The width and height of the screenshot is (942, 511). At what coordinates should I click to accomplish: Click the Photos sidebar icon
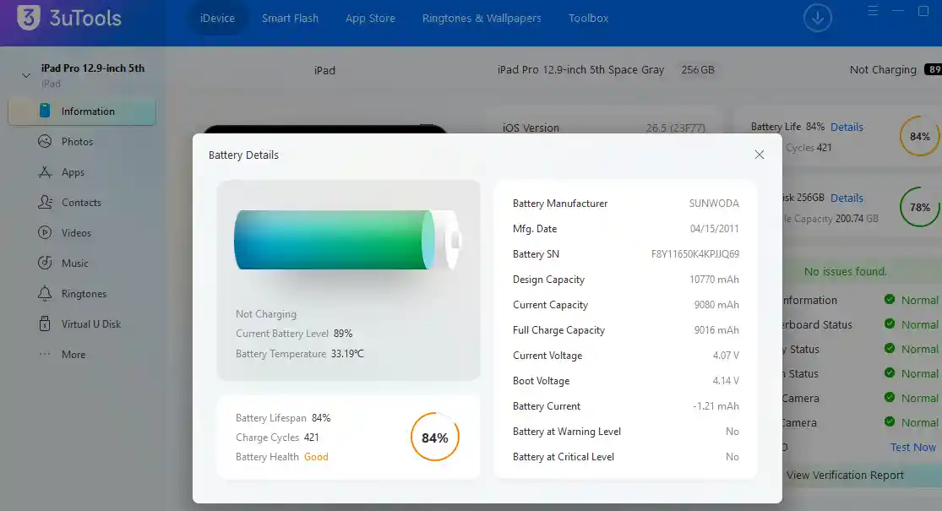coord(45,141)
